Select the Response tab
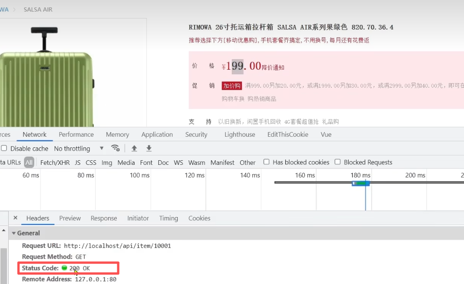 coord(104,218)
